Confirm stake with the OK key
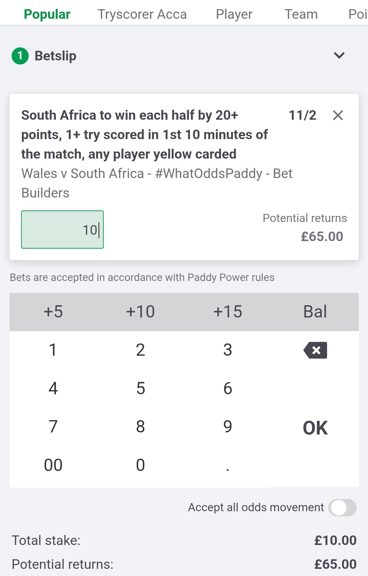The width and height of the screenshot is (368, 576). click(315, 428)
